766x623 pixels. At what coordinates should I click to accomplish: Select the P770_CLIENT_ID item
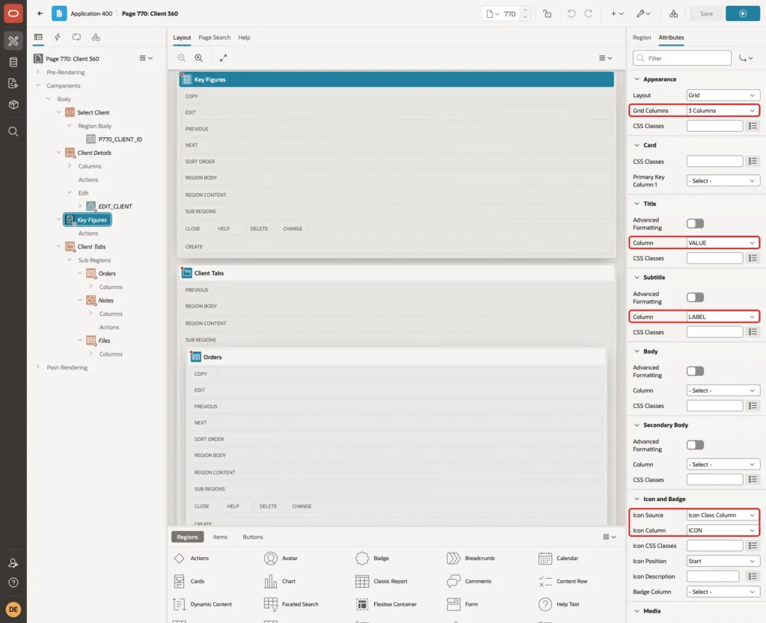(x=120, y=139)
